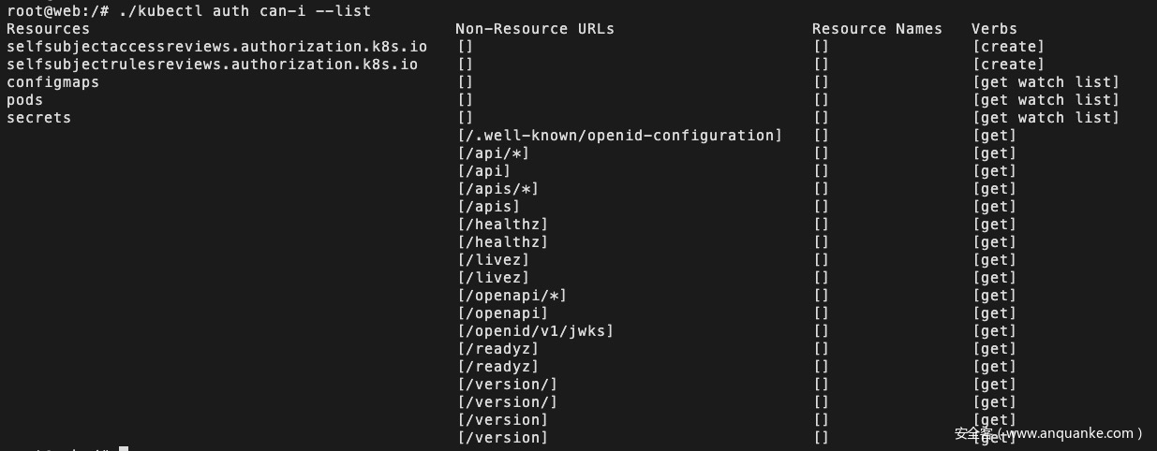The height and width of the screenshot is (451, 1157).
Task: Click the kubectl auth can-i --list command
Action: point(245,11)
